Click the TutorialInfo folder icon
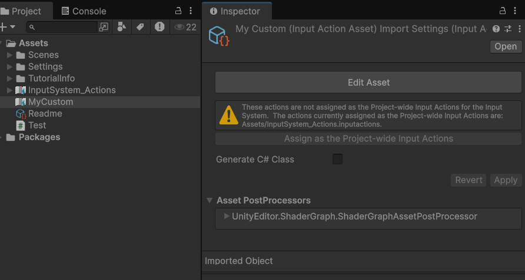Screen dimensions: 525x280 click(21, 79)
